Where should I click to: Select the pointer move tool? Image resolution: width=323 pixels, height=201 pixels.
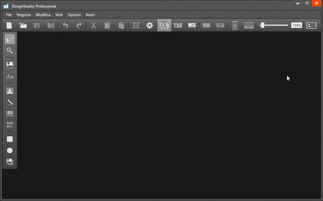point(9,39)
